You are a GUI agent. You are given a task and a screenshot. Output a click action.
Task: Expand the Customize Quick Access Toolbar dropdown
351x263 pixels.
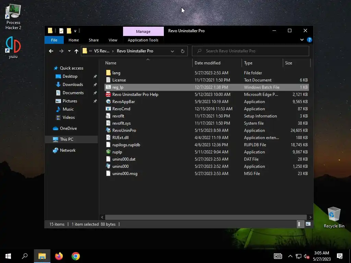coord(75,31)
